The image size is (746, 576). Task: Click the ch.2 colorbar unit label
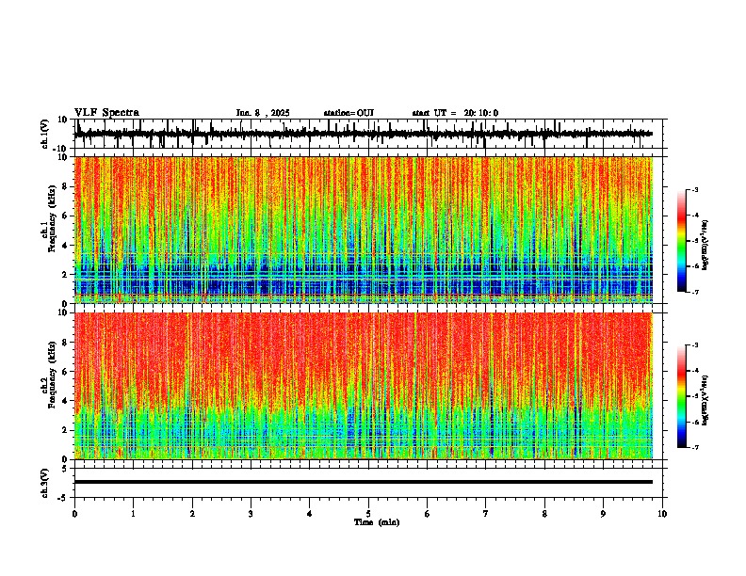(x=705, y=400)
